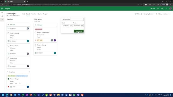Open the Settings gear in green header
The width and height of the screenshot is (173, 97).
[x=162, y=9]
